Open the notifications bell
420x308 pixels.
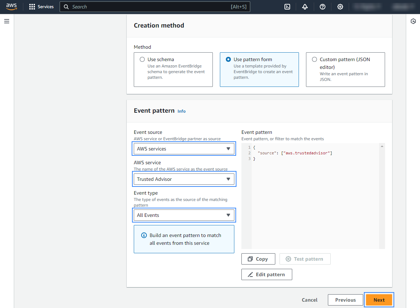tap(305, 7)
